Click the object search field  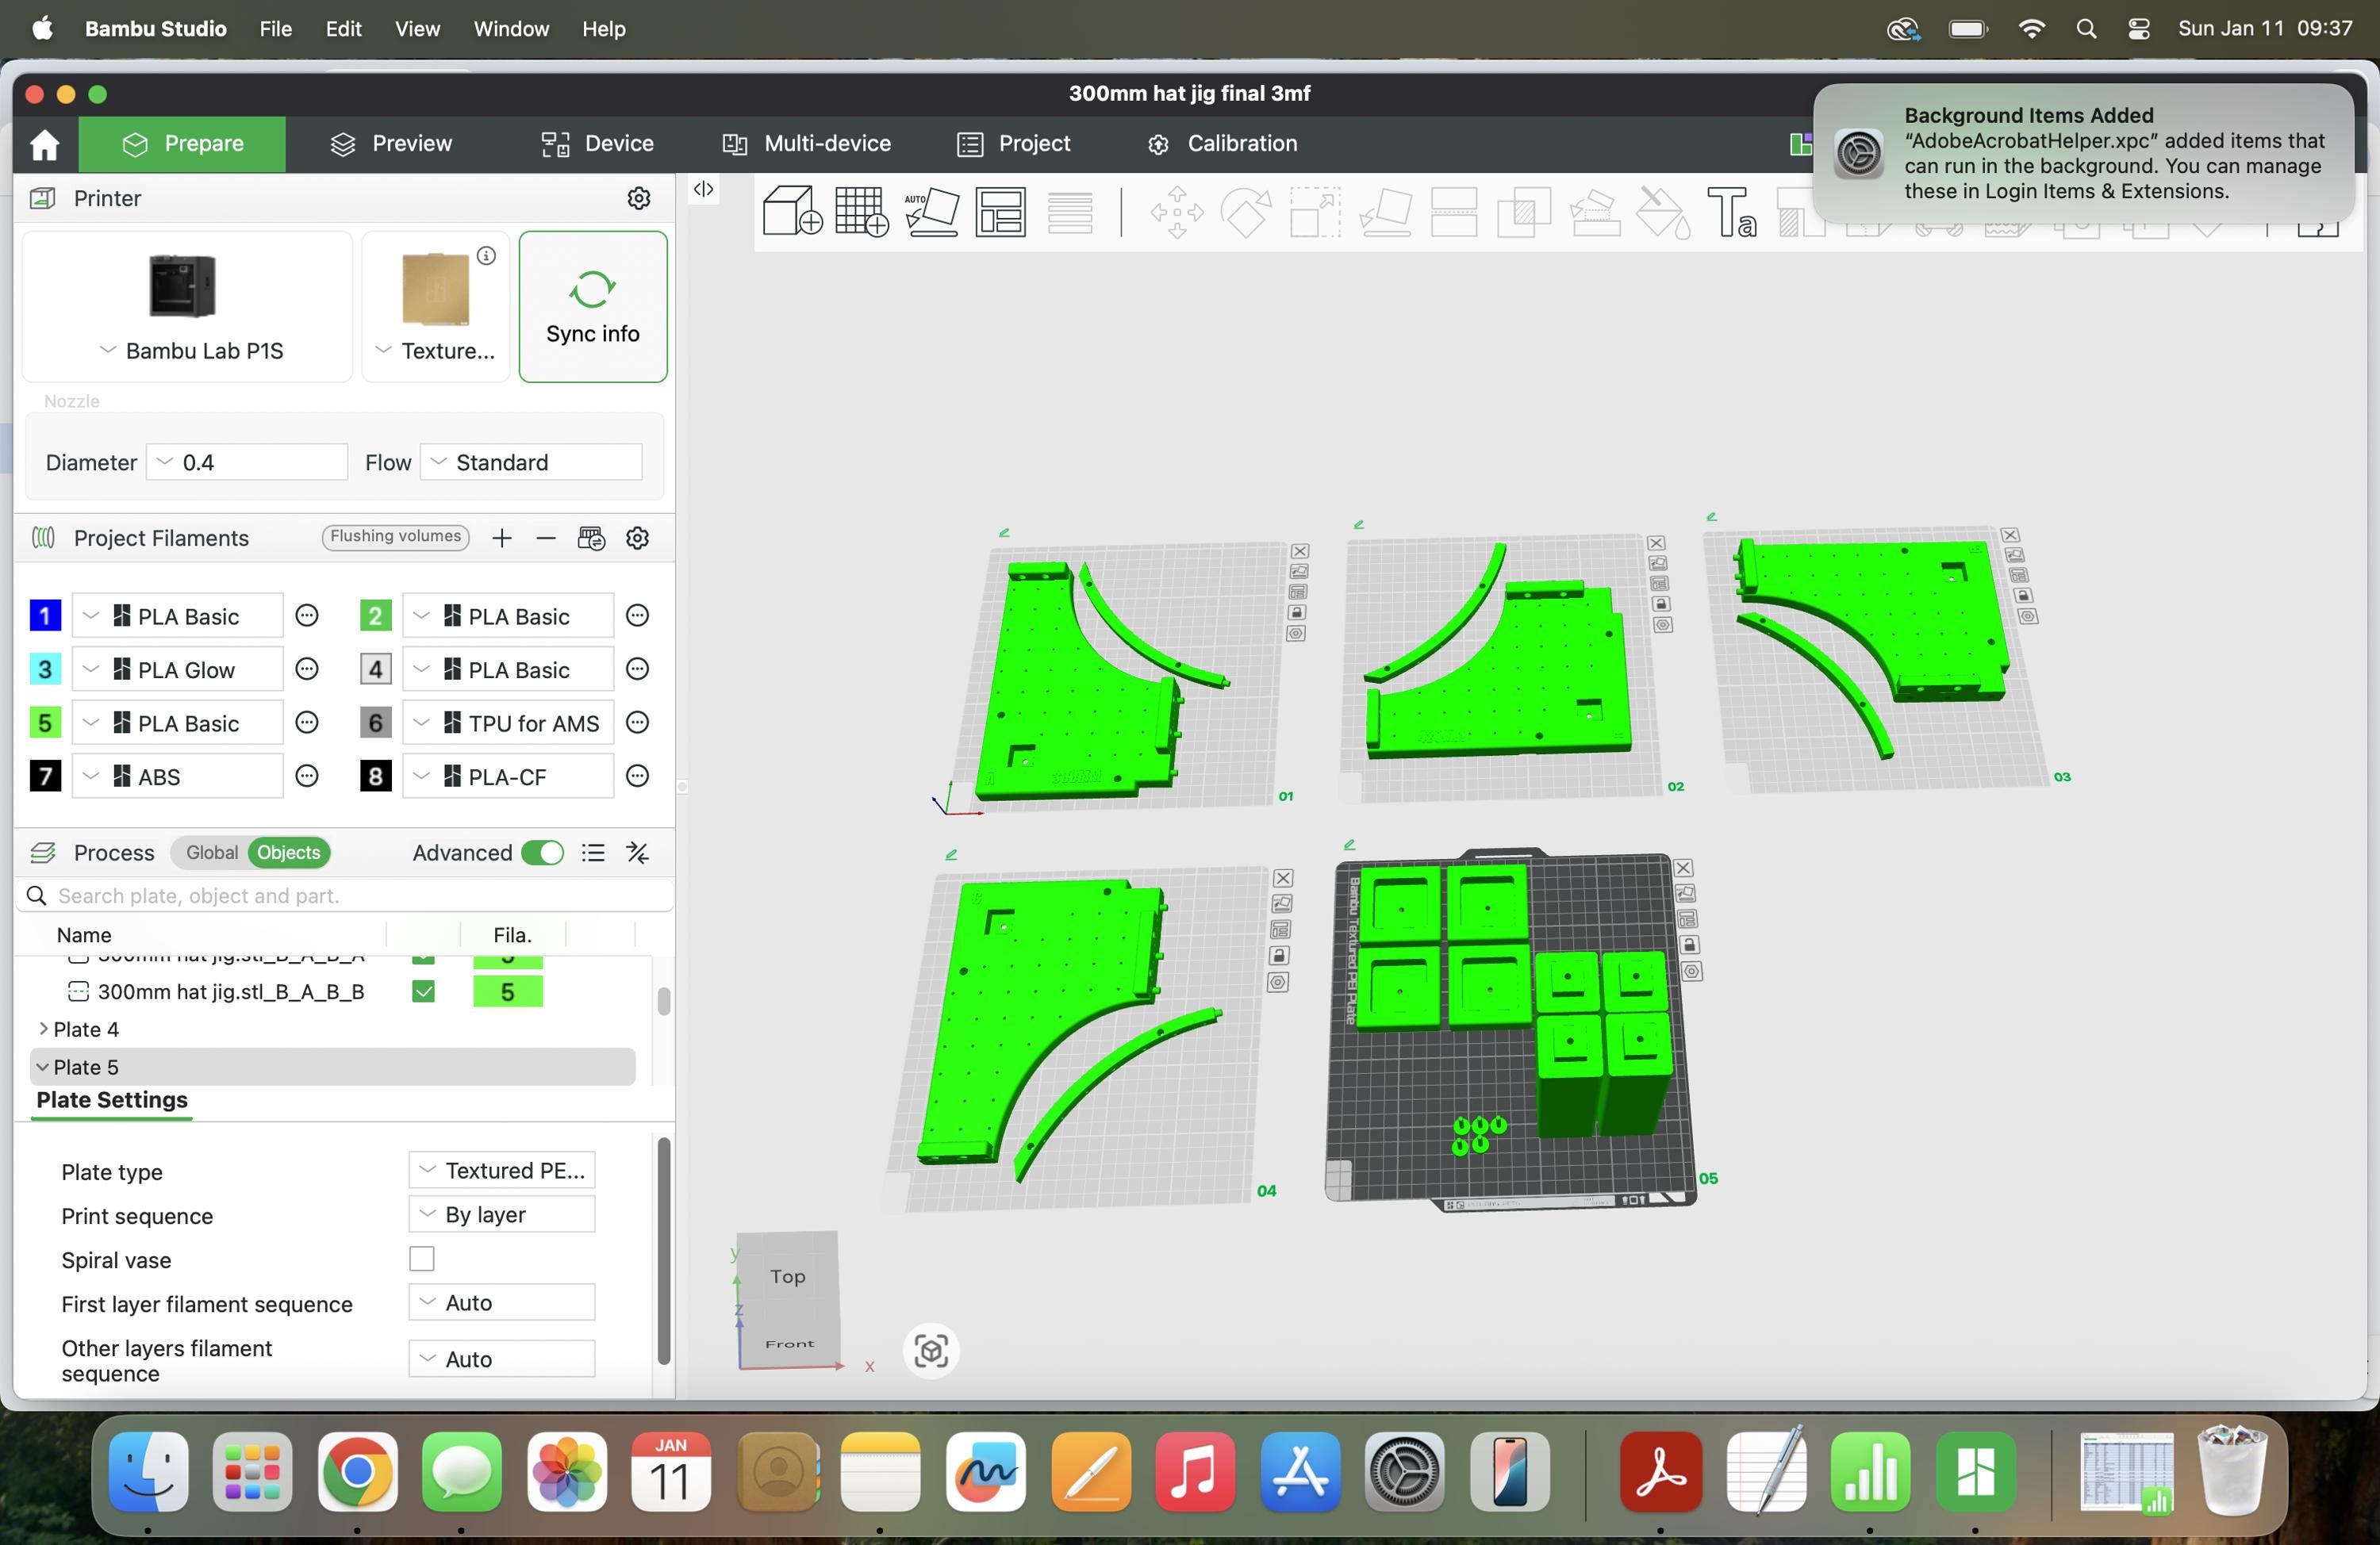tap(345, 896)
